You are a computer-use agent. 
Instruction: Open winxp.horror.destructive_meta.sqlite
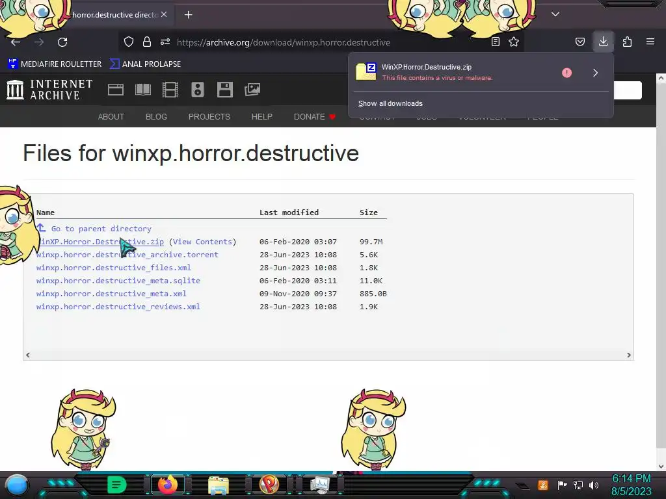pyautogui.click(x=118, y=281)
